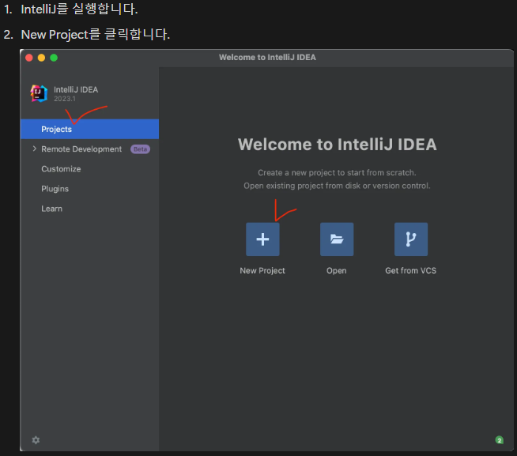Screen dimensions: 517x456
Task: Click the Beta badge
Action: pyautogui.click(x=140, y=149)
